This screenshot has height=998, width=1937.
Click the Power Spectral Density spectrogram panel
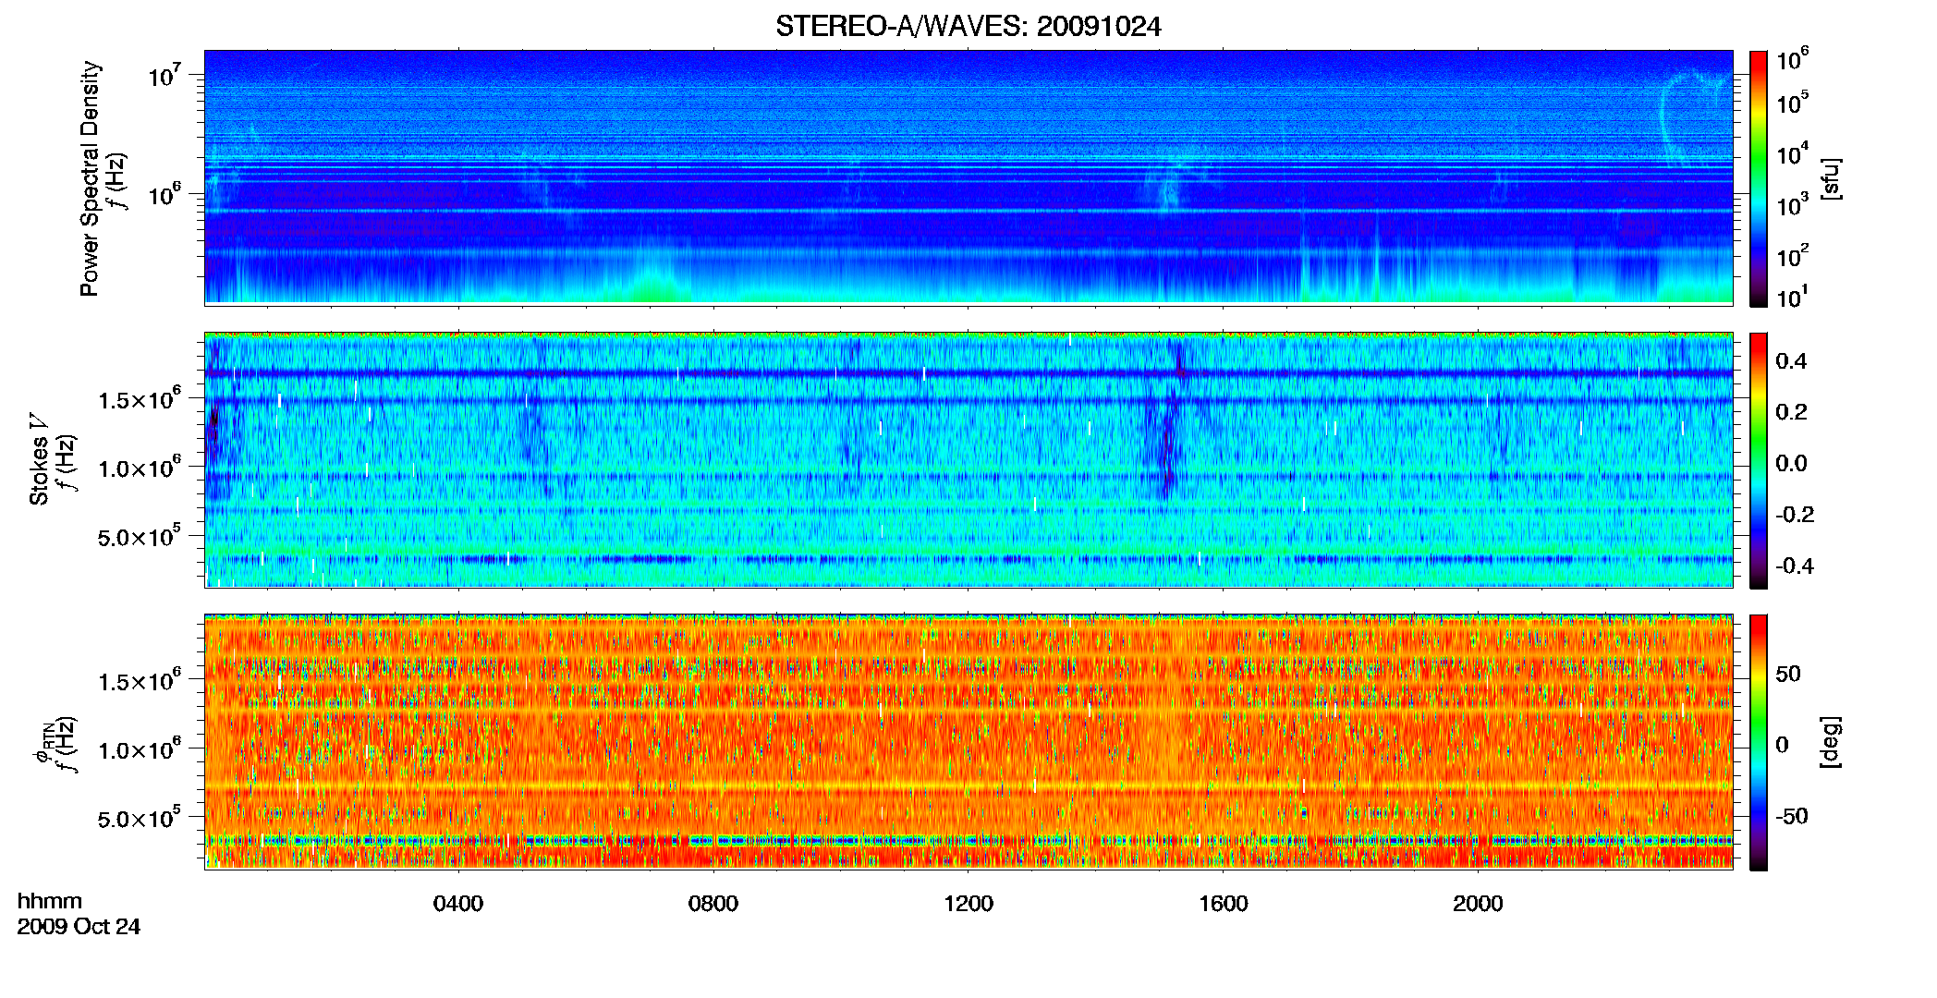click(x=968, y=177)
